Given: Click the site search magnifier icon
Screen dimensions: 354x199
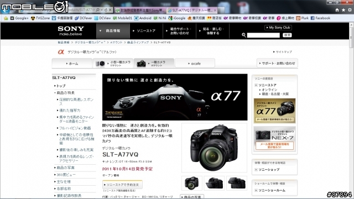Looking at the screenshot, I should coord(244,35).
